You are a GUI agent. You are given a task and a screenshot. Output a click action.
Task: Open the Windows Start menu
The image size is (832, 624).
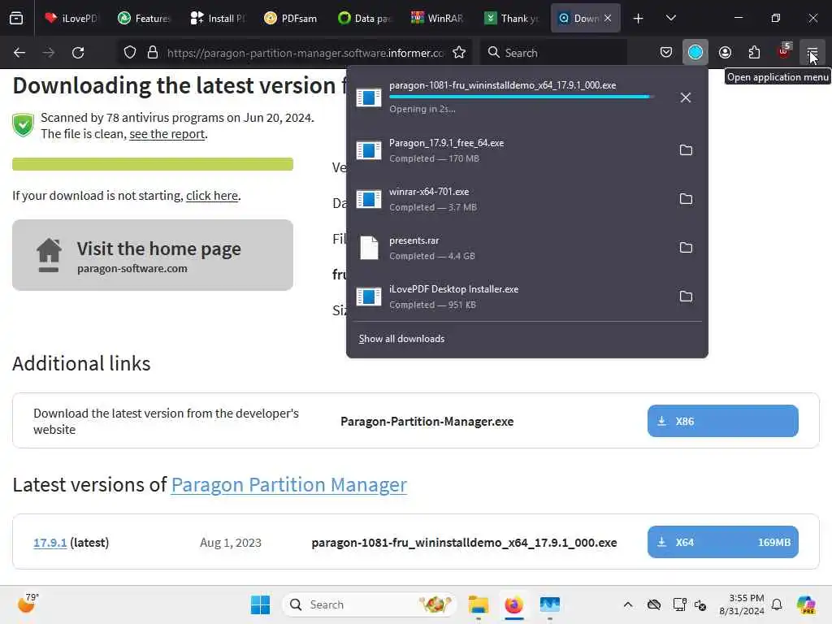pos(260,604)
